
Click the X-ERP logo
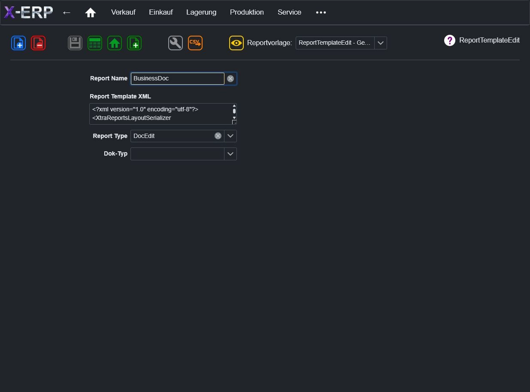pyautogui.click(x=28, y=12)
